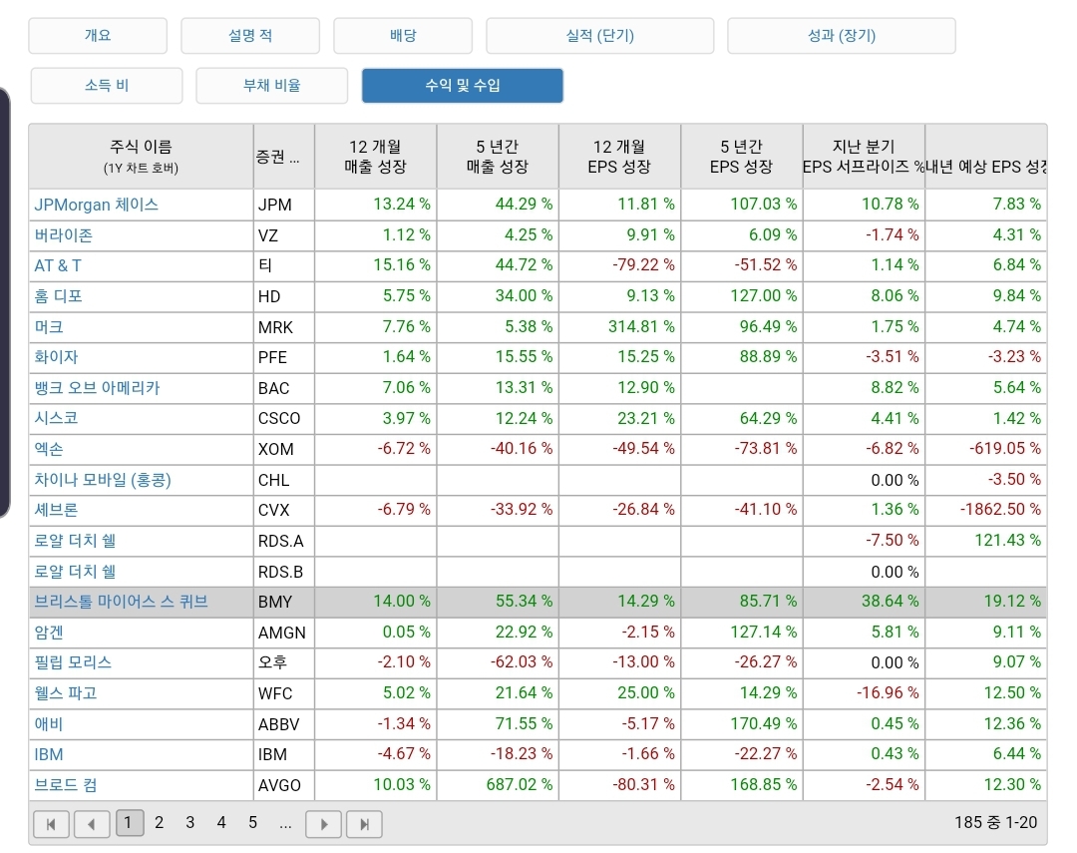Click the 314.81 % EPS value
This screenshot has width=1077, height=853.
(x=641, y=326)
